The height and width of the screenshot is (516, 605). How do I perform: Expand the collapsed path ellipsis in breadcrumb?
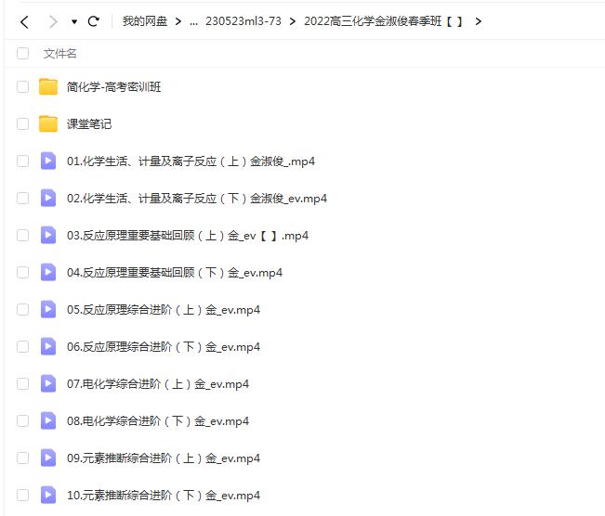coord(193,21)
